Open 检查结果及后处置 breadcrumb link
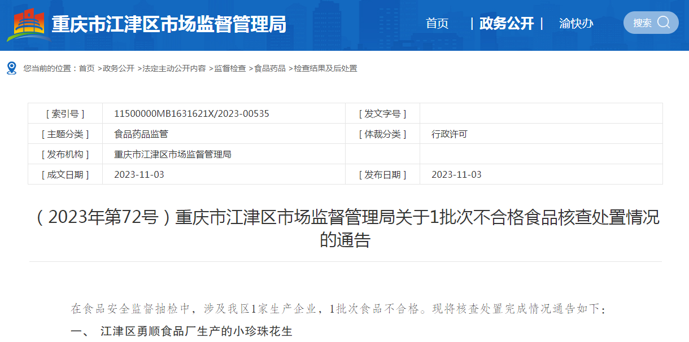The image size is (689, 342). [325, 68]
